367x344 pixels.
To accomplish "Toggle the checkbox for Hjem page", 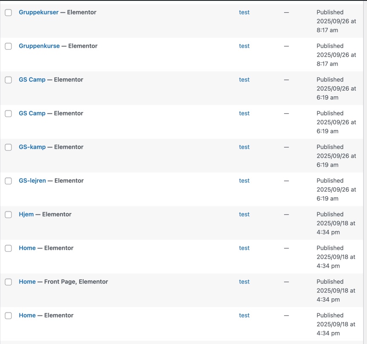I will (x=8, y=215).
